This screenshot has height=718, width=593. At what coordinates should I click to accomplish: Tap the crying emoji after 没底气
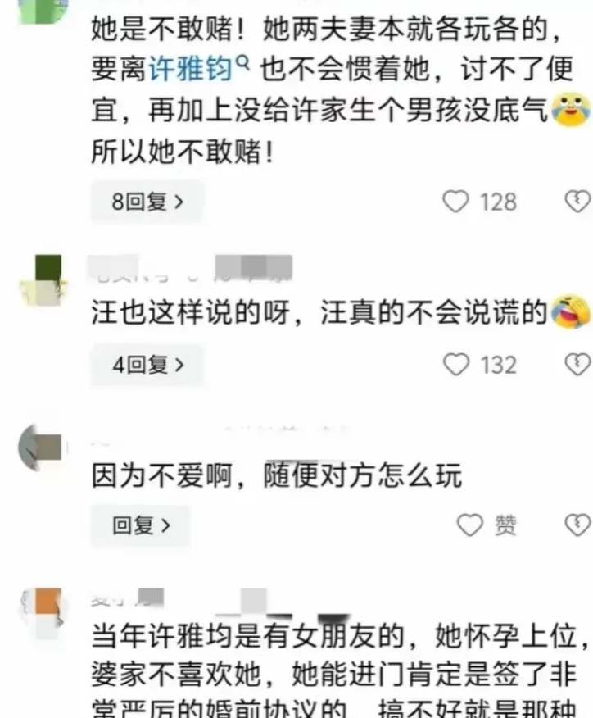click(571, 109)
